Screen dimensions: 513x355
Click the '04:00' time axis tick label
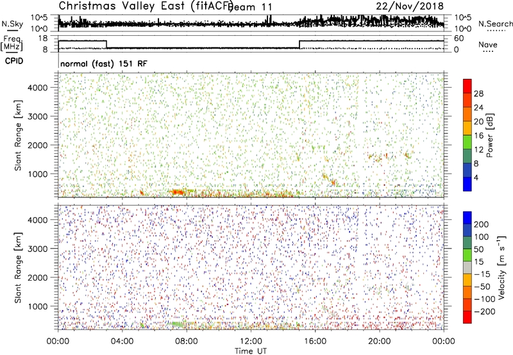pos(122,342)
